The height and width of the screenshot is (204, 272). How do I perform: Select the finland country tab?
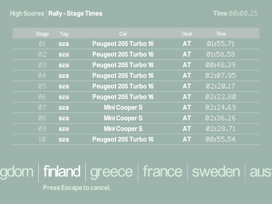coord(62,172)
